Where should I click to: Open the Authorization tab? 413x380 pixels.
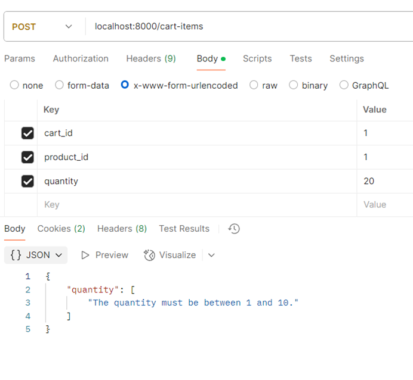click(x=81, y=58)
